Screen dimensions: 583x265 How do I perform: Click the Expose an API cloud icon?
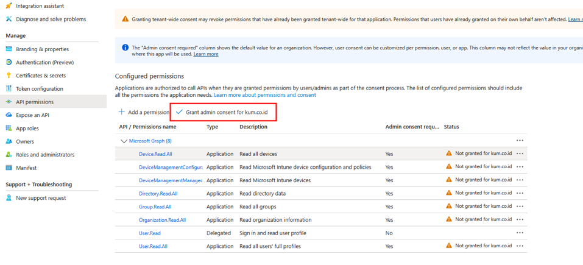click(x=9, y=115)
